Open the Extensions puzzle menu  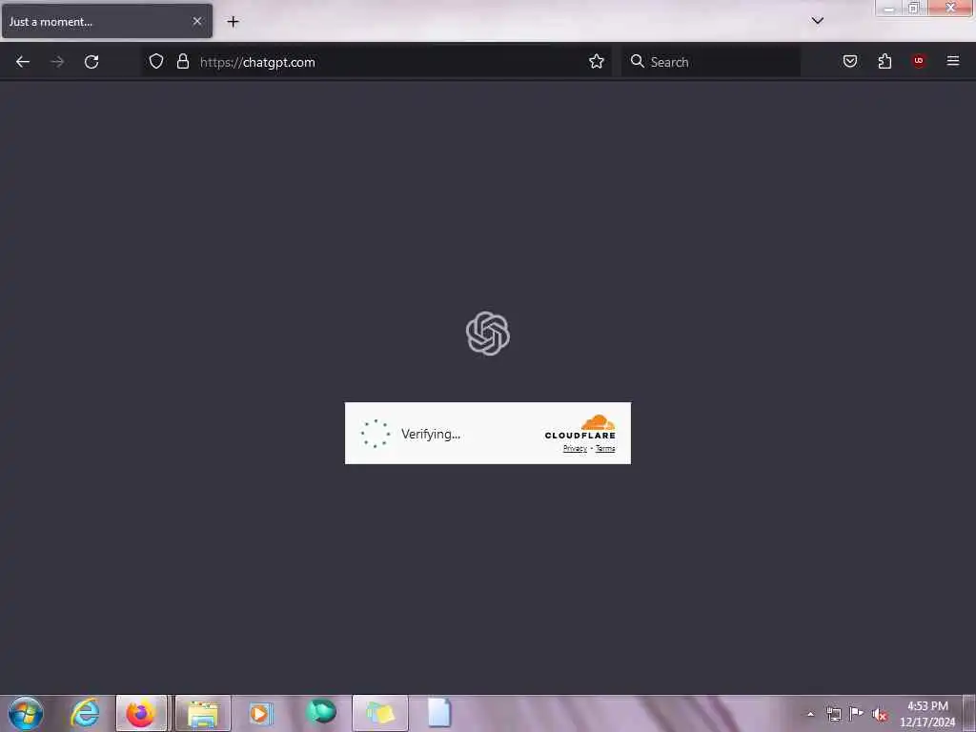pos(884,61)
